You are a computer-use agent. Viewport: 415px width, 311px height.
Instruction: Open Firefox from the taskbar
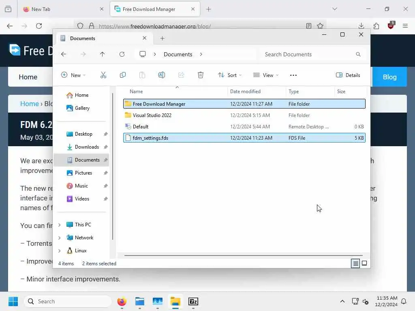[122, 301]
